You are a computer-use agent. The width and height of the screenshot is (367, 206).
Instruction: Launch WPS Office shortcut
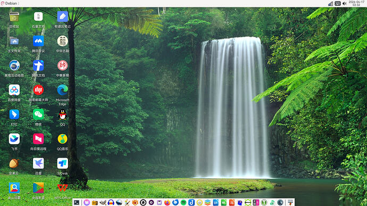pos(62,187)
